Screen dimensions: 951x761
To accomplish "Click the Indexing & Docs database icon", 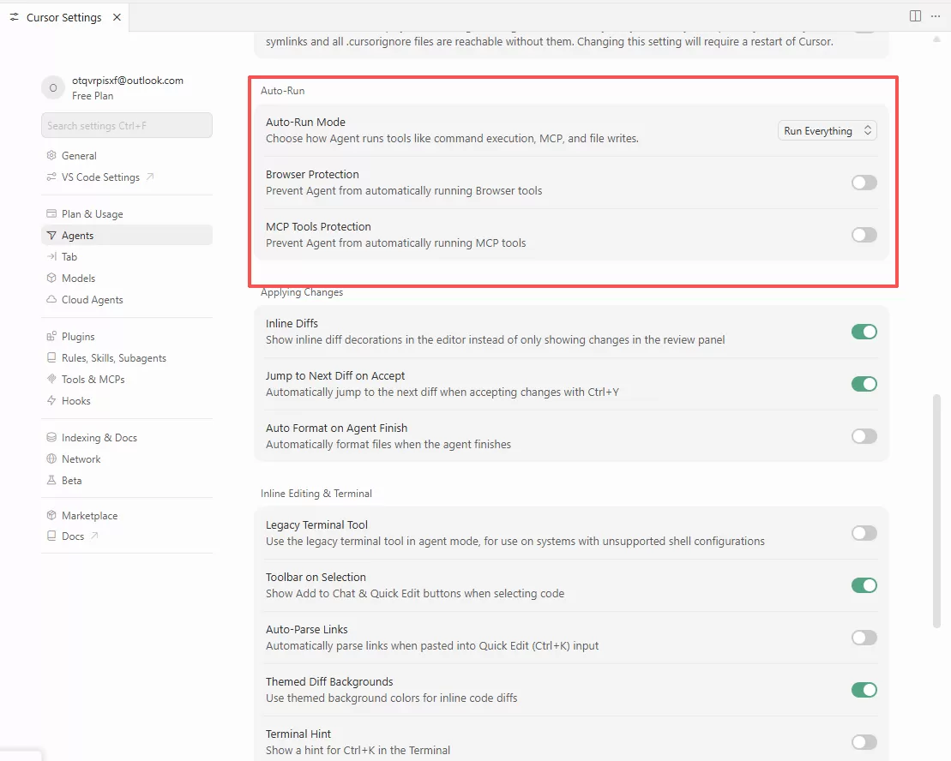I will point(51,437).
